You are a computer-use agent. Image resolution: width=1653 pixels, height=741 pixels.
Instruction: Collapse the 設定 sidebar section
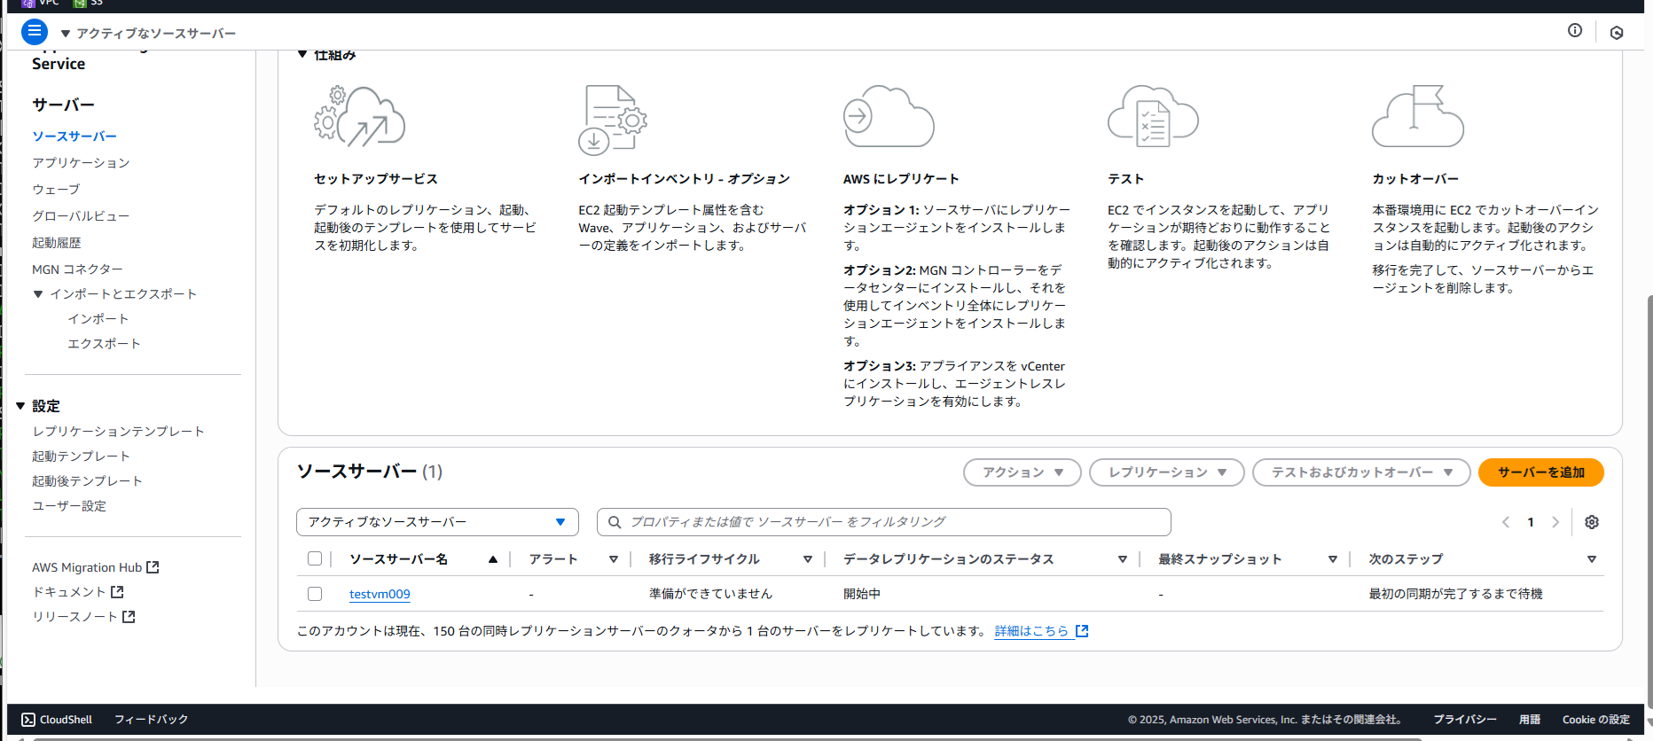(x=20, y=406)
